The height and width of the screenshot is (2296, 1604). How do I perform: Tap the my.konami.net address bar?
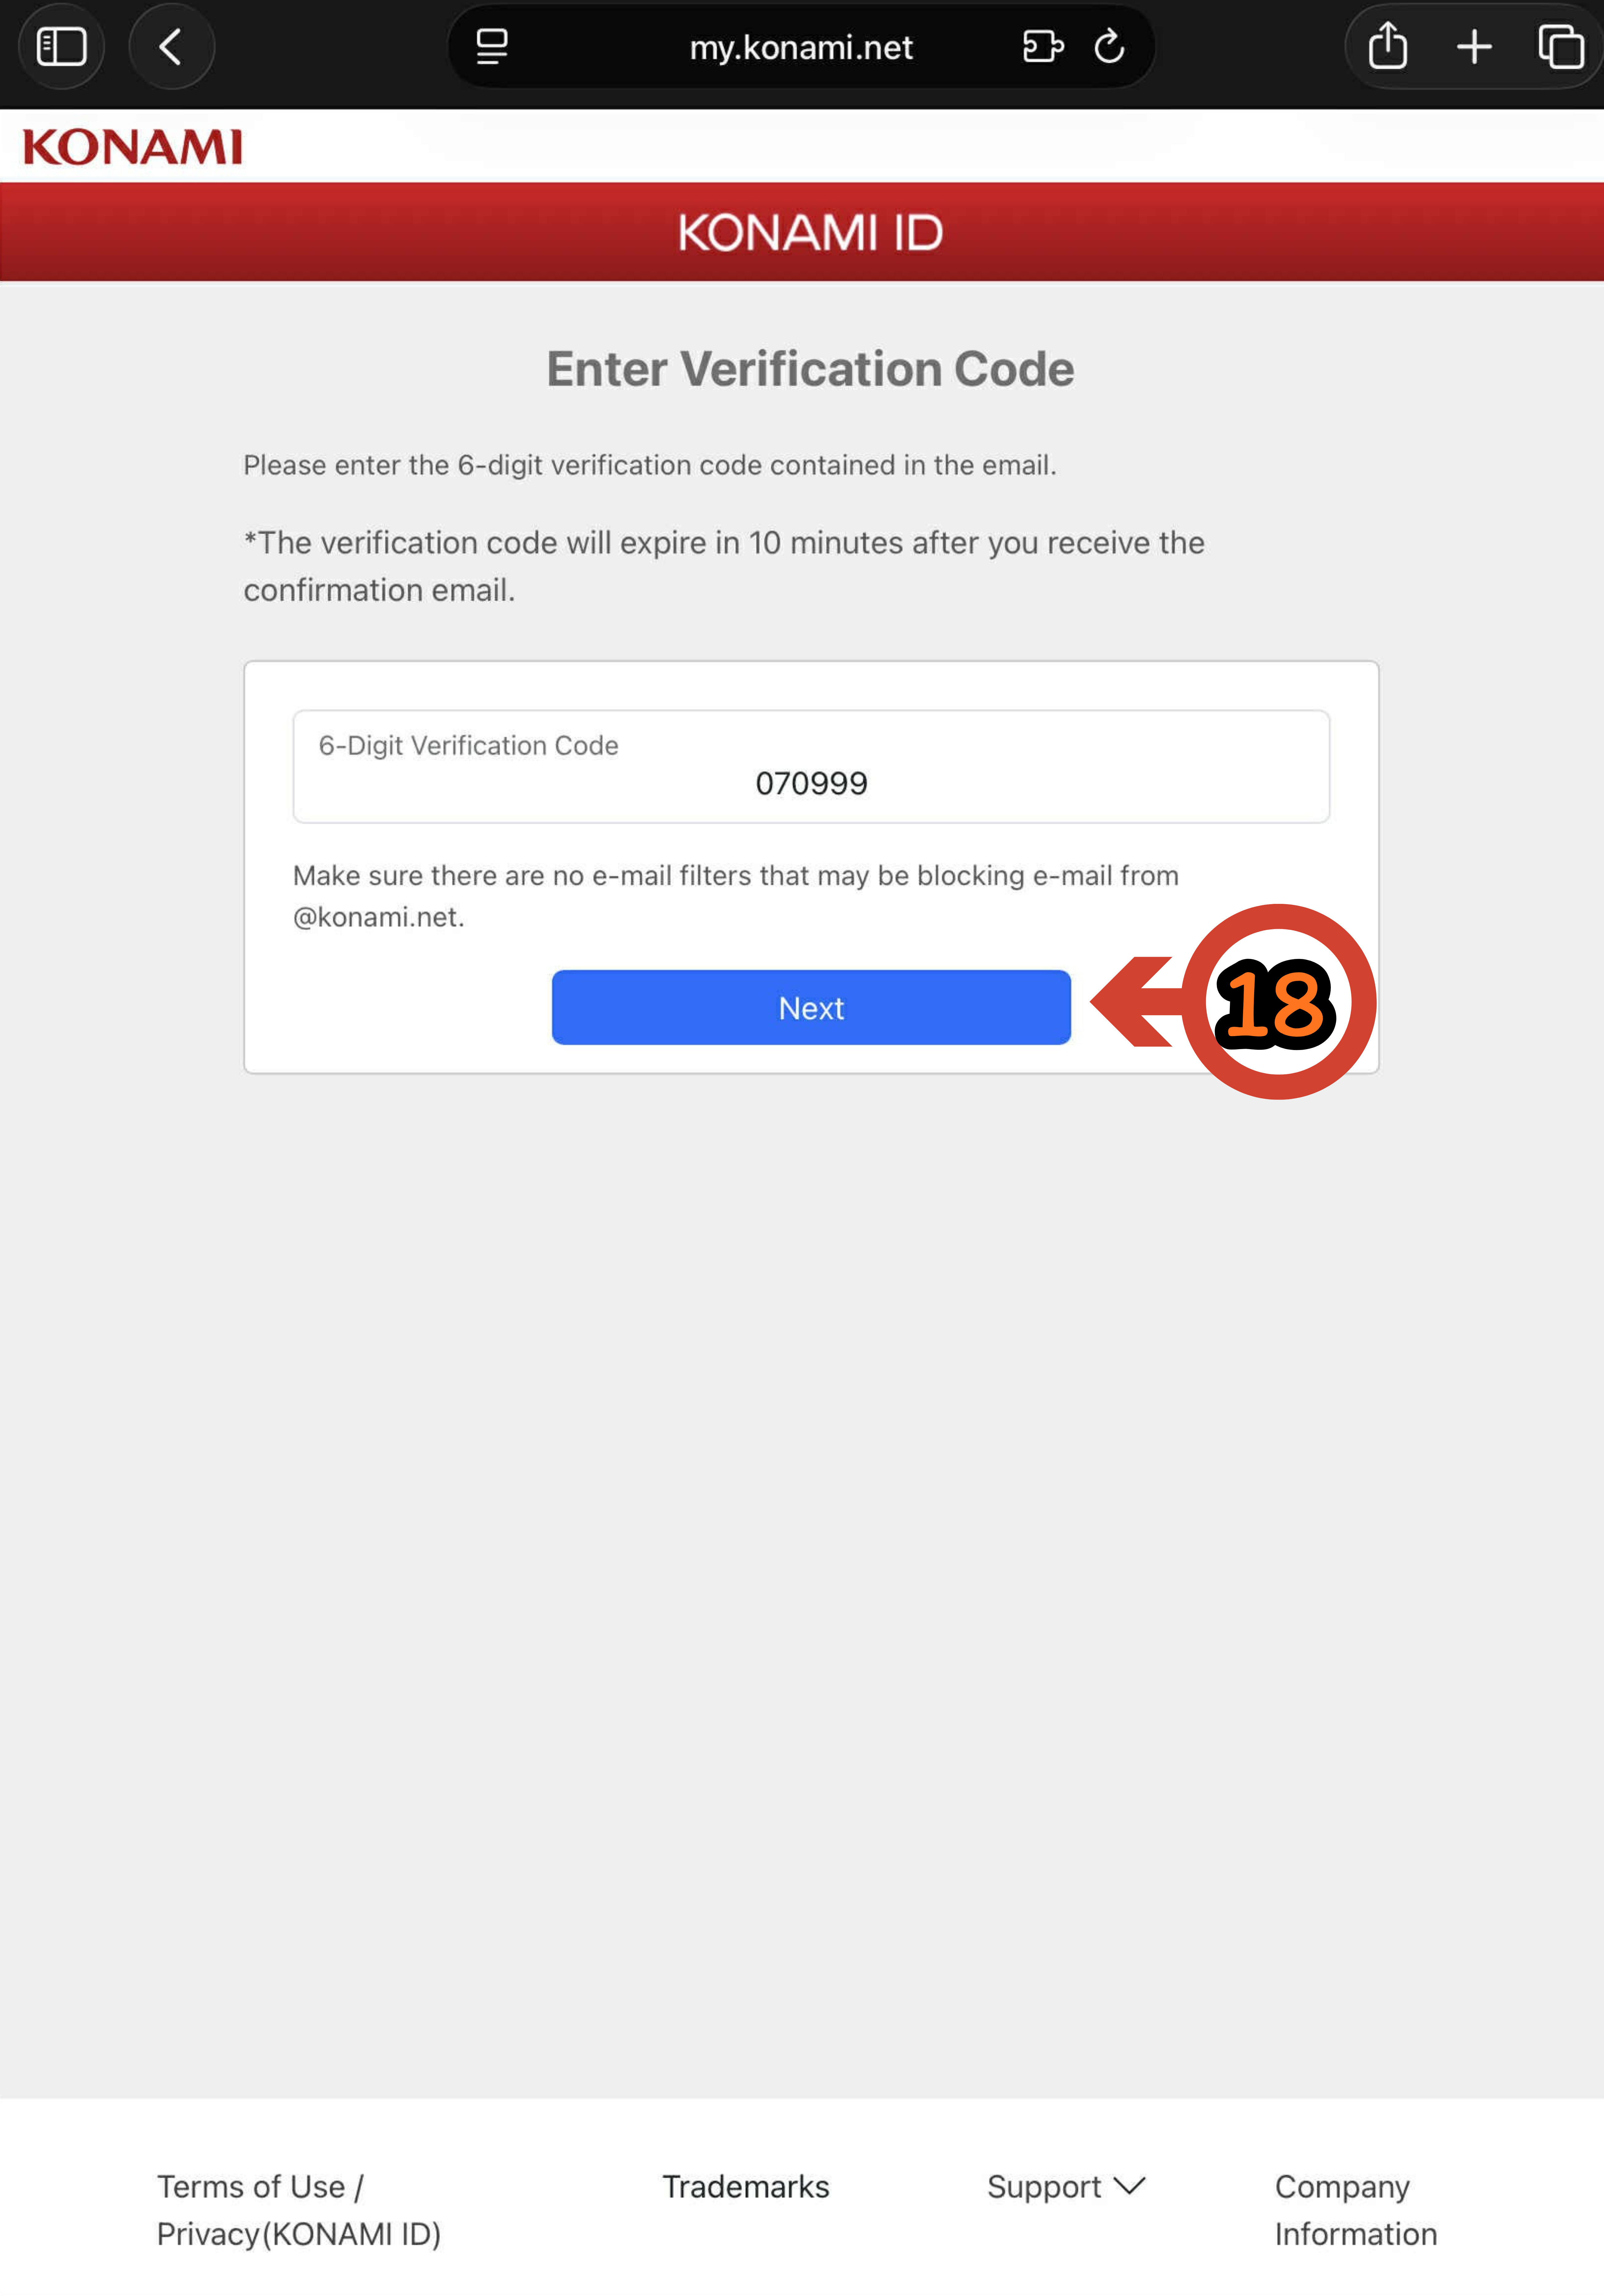click(x=801, y=46)
